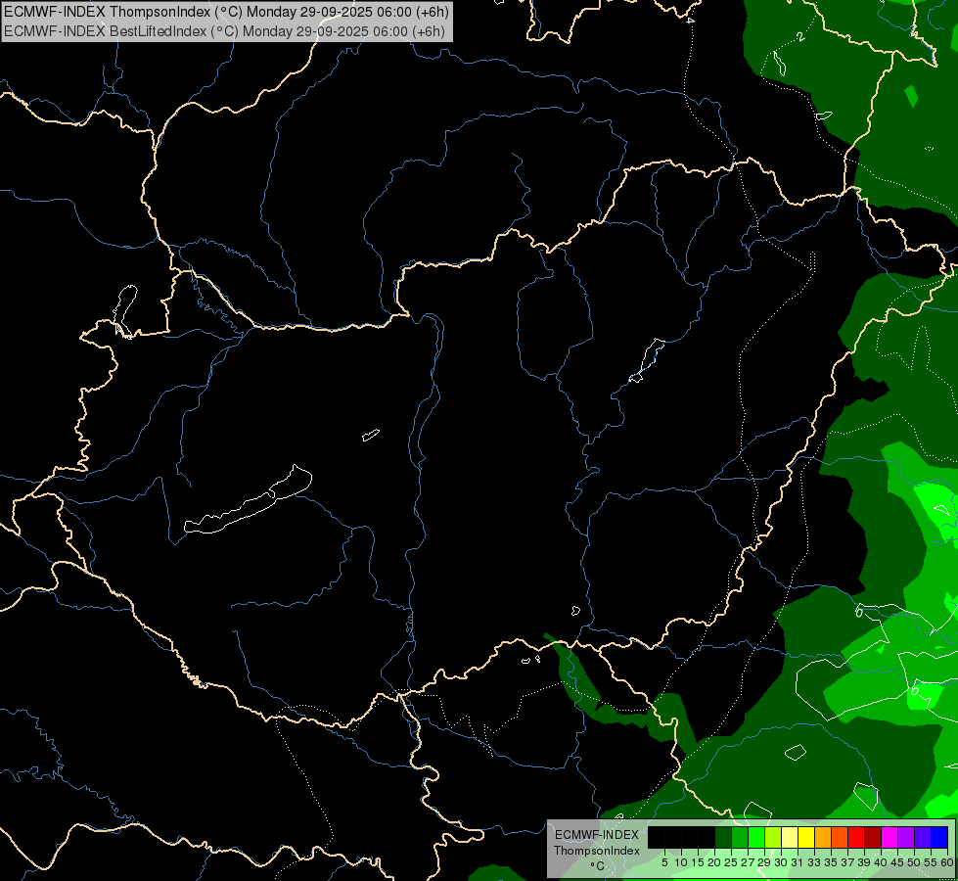Click the legend title 'ECMWF-INDEX'
Image resolution: width=958 pixels, height=881 pixels.
[x=597, y=835]
